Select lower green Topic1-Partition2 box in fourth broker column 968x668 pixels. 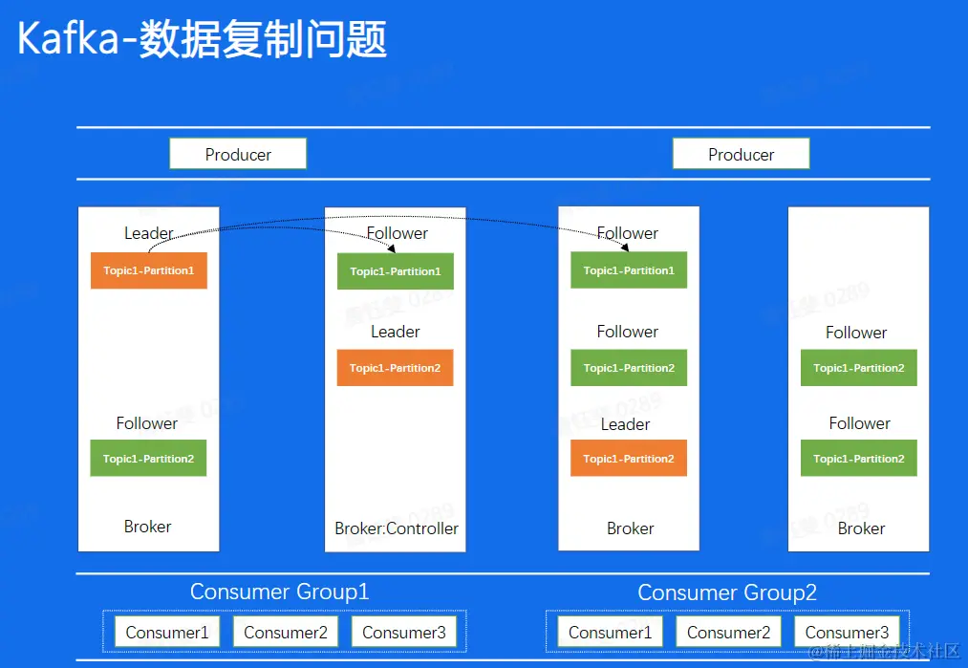coord(859,458)
